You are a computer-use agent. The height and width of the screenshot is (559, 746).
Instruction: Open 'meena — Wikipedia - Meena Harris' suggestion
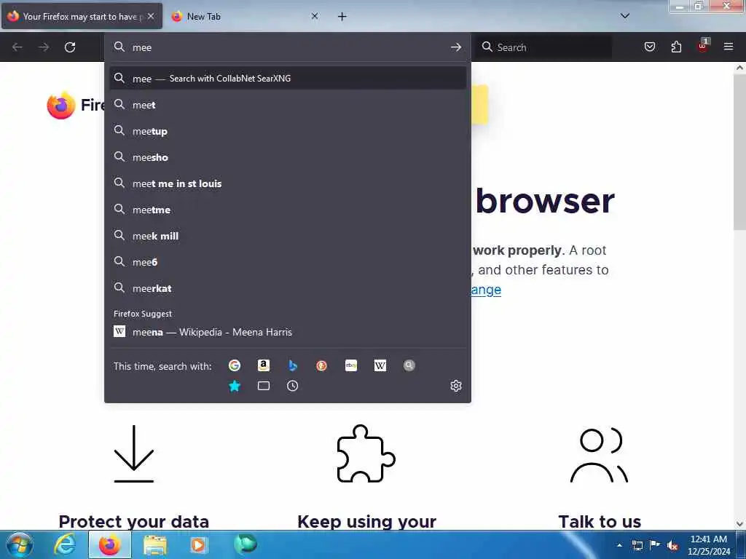287,332
